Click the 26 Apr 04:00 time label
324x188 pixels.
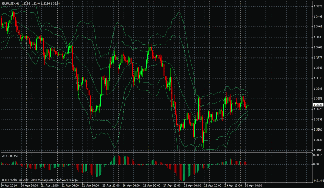131,186
